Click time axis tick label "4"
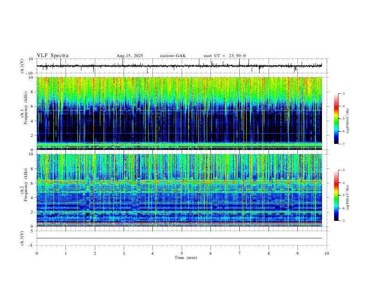368x284 pixels. [152, 253]
